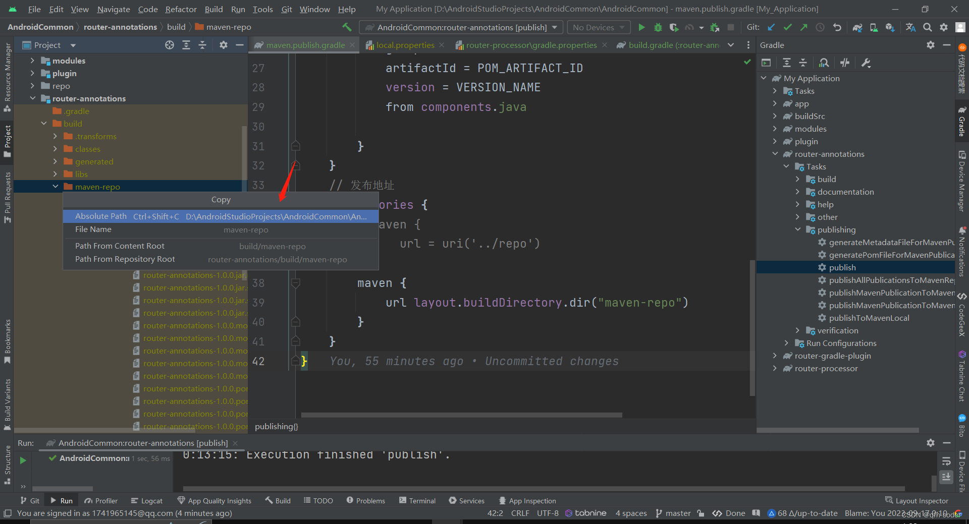Image resolution: width=969 pixels, height=524 pixels.
Task: Select File Name copy option
Action: [x=221, y=229]
